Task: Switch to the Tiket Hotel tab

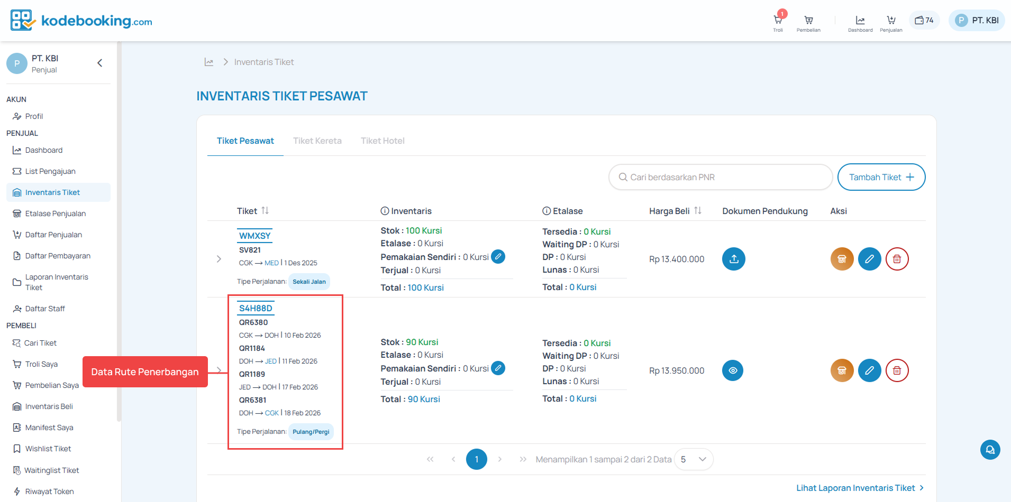Action: pos(382,141)
